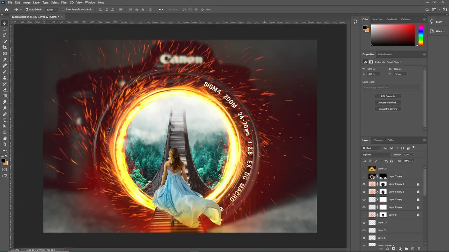Select the Horizontal Type tool
449x252 pixels.
point(5,120)
